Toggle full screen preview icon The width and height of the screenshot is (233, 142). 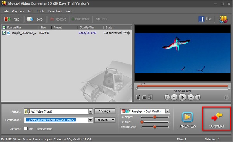pos(138,97)
